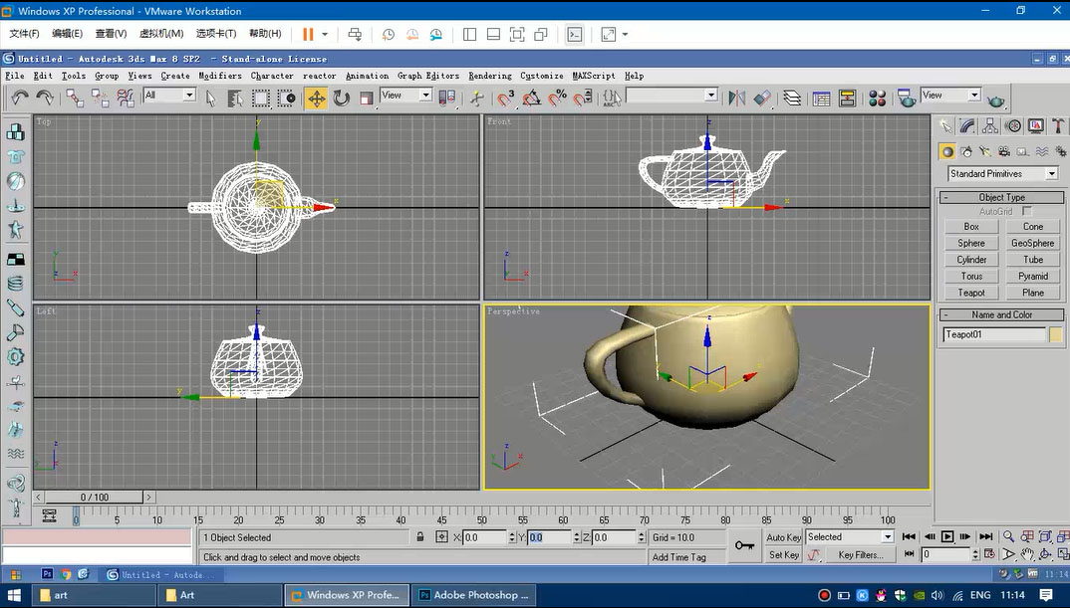
Task: Toggle the 3D Snaps button
Action: pyautogui.click(x=506, y=99)
